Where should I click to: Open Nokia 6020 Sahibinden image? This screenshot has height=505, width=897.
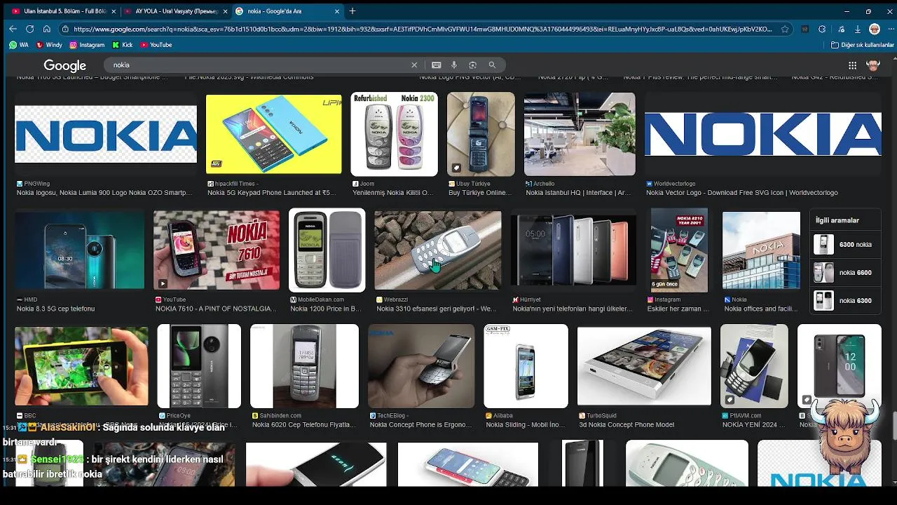(304, 365)
